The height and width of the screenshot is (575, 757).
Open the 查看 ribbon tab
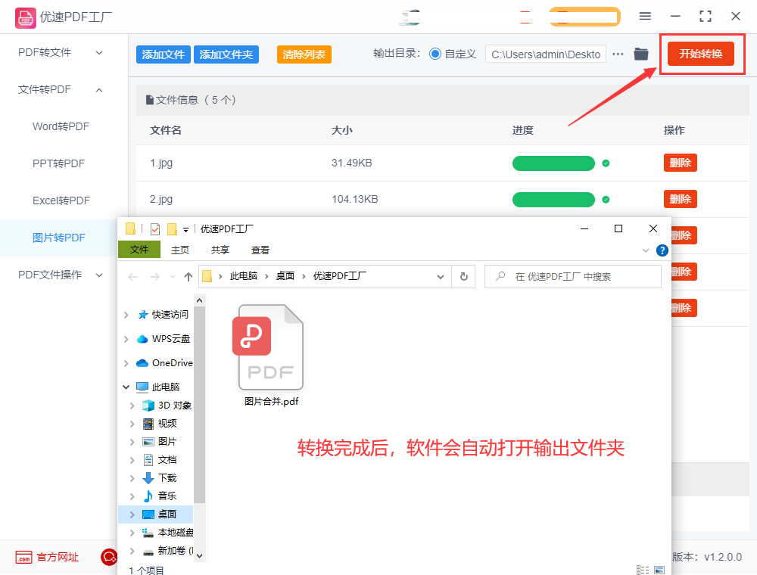(x=260, y=250)
